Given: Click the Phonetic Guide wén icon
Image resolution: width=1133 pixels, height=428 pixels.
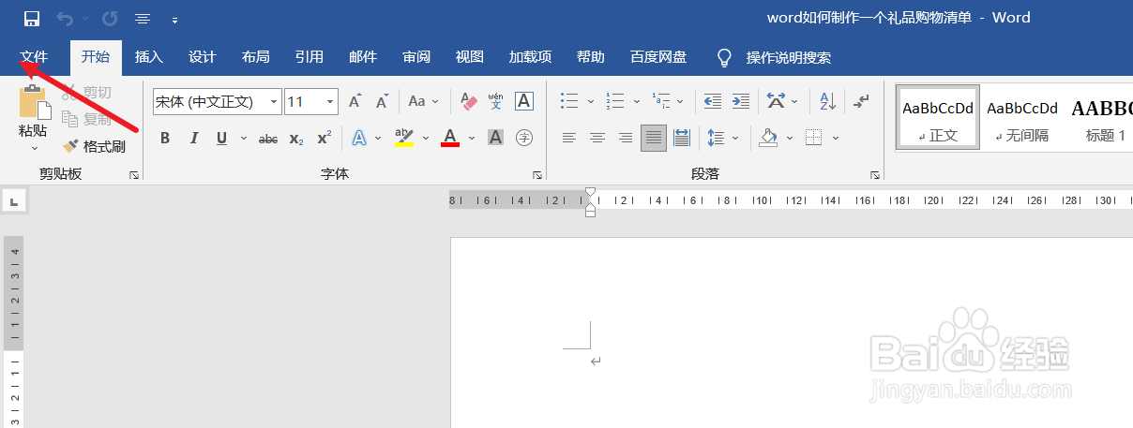Looking at the screenshot, I should tap(496, 101).
